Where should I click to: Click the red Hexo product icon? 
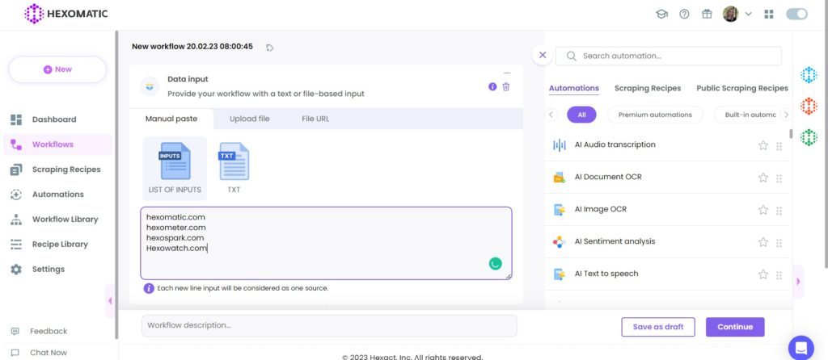[809, 106]
